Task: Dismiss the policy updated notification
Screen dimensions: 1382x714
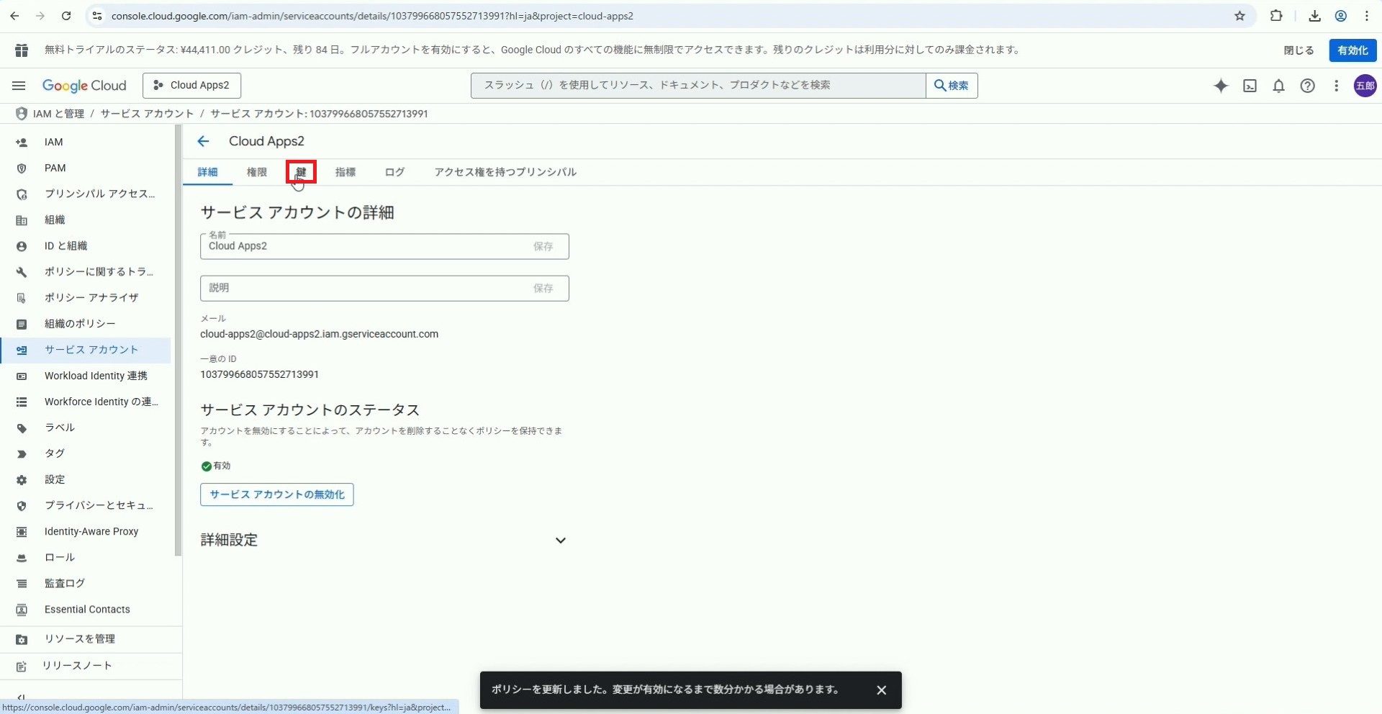Action: (881, 690)
